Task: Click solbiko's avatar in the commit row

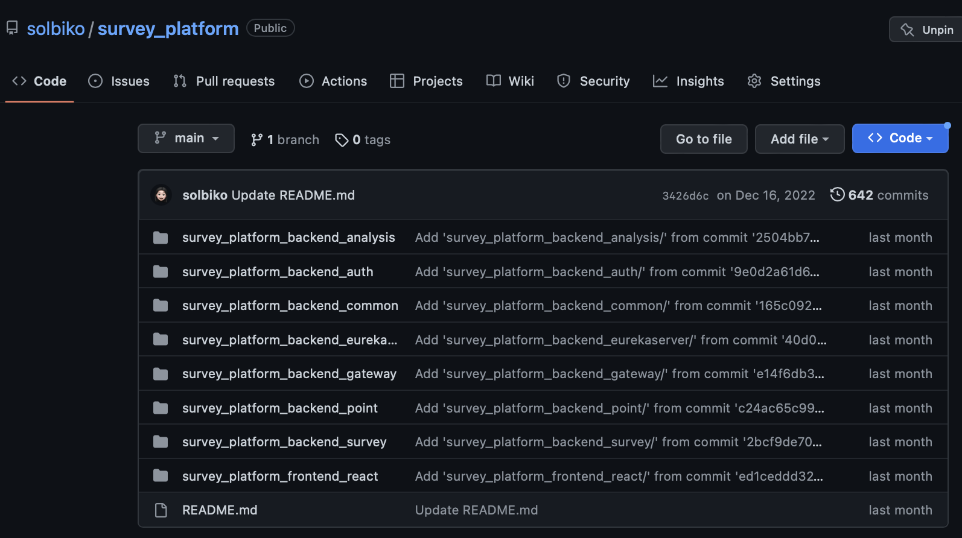Action: click(x=161, y=195)
